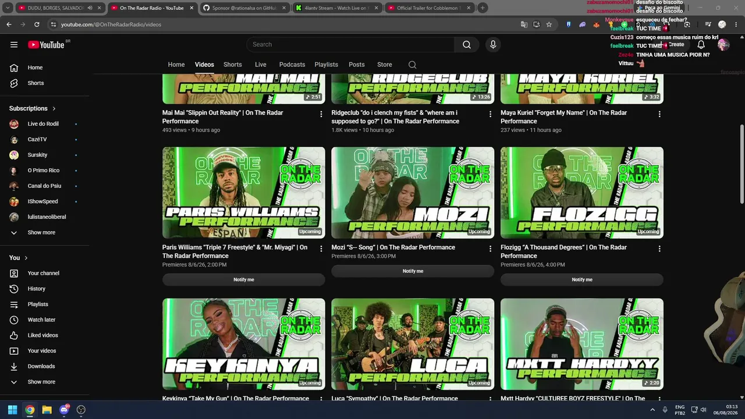Expand the Subscriptions section arrow

pos(54,108)
